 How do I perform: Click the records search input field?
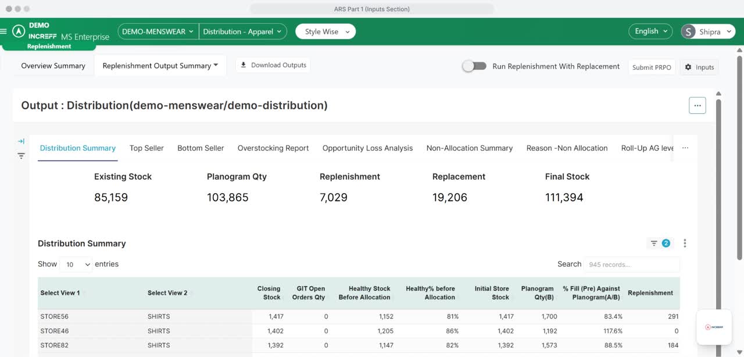point(631,265)
